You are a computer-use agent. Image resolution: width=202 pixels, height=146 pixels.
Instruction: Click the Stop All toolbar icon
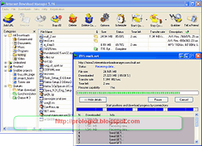(x=56, y=20)
